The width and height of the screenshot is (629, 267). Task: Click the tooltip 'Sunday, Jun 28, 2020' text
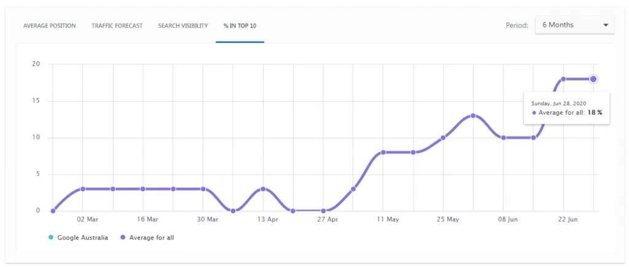coord(559,103)
